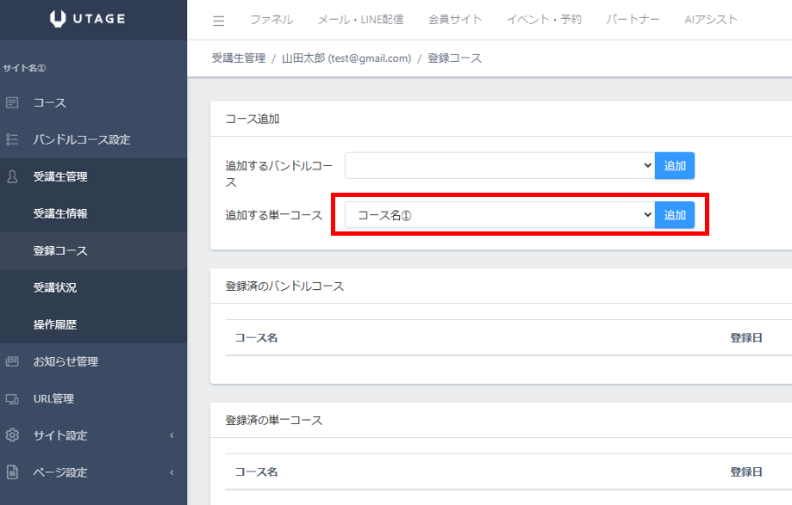792x505 pixels.
Task: Click the お知らせ管理 icon
Action: pyautogui.click(x=12, y=361)
